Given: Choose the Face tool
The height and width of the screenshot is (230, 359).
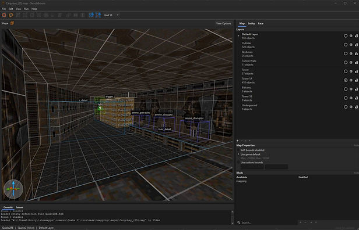Looking at the screenshot, I should click(39, 15).
